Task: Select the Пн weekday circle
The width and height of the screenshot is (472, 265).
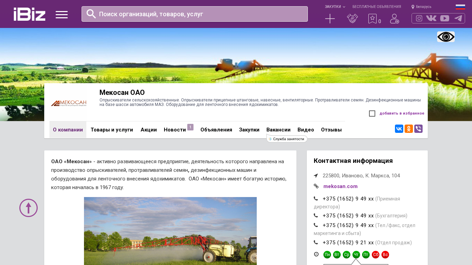Action: coord(327,255)
